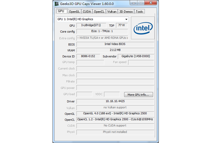The height and width of the screenshot is (143, 215).
Task: Close the GPU Caps Viewer window
Action: click(x=150, y=3)
